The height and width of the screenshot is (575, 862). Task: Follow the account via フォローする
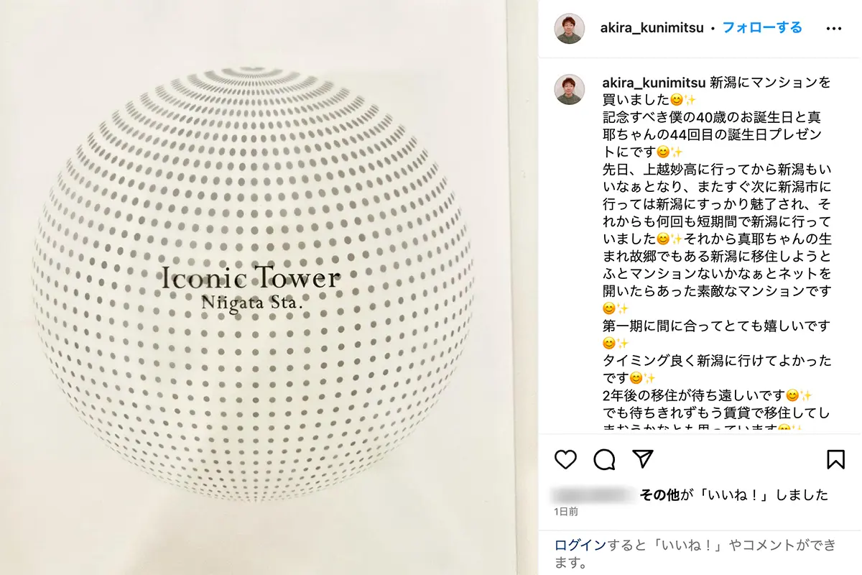762,28
